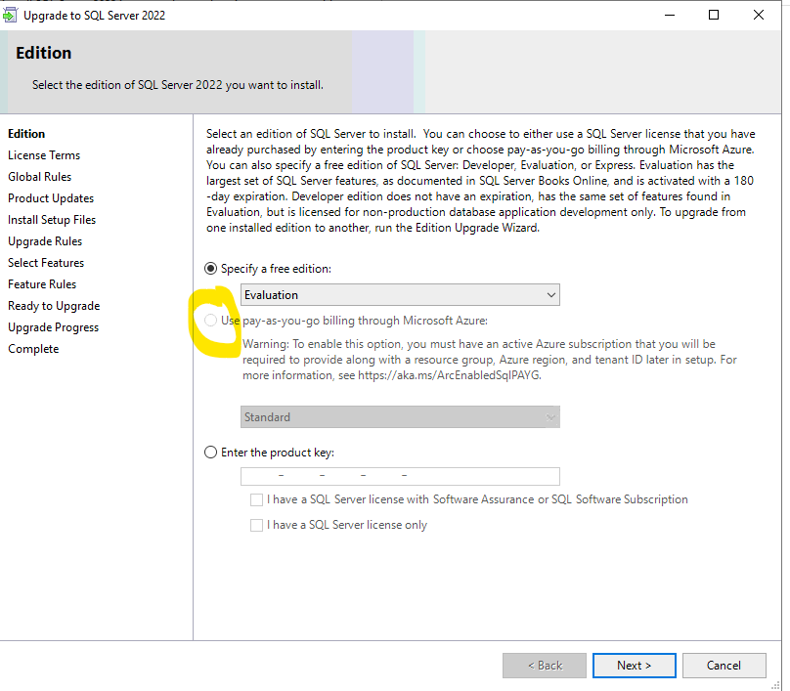Click the window resize grip corner
Image resolution: width=790 pixels, height=691 pixels.
776,685
